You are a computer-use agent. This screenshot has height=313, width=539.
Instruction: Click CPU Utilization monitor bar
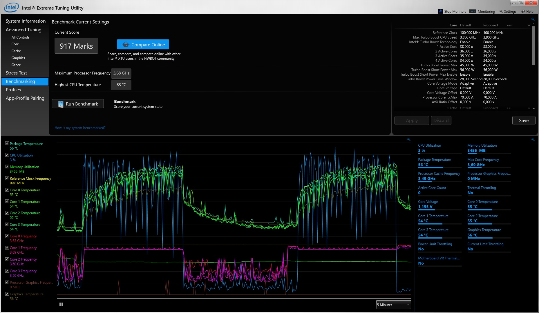(x=439, y=153)
